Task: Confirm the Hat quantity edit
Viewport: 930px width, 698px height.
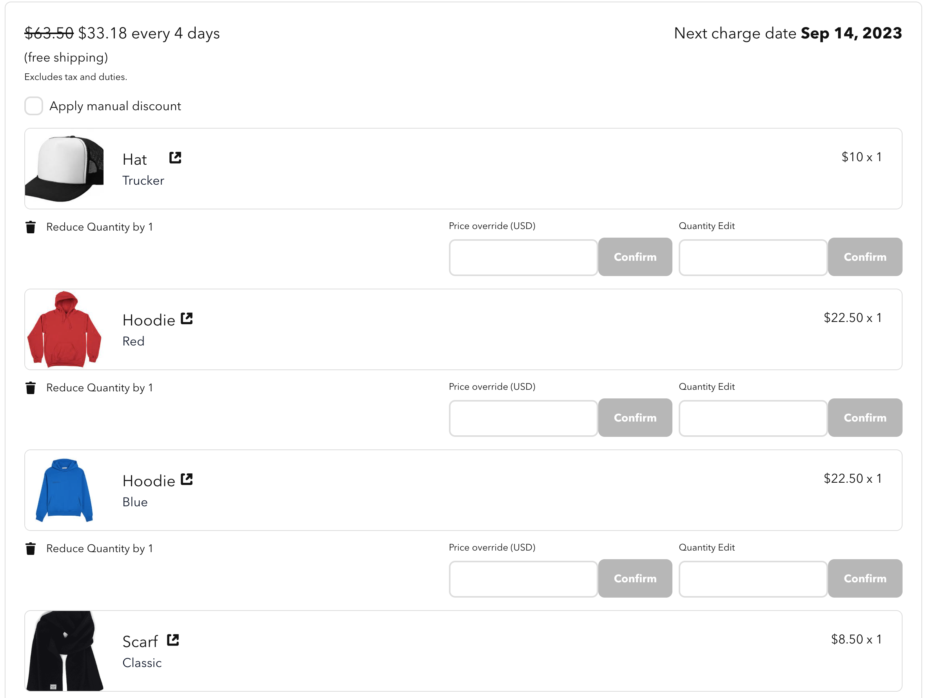Action: 865,257
